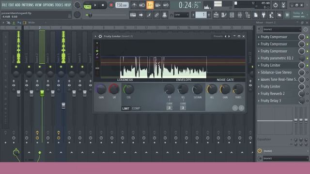The height and width of the screenshot is (174, 310).
Task: Toggle mute LED on mixer Insert 1
Action: tap(29, 67)
